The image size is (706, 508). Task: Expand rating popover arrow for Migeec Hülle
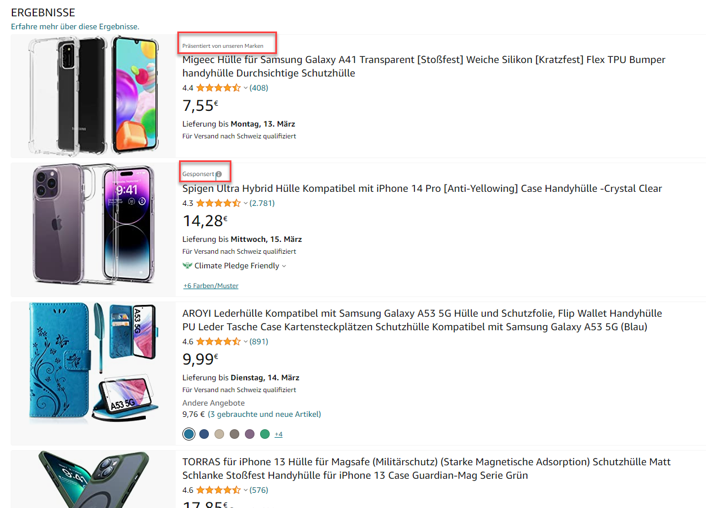pyautogui.click(x=245, y=88)
